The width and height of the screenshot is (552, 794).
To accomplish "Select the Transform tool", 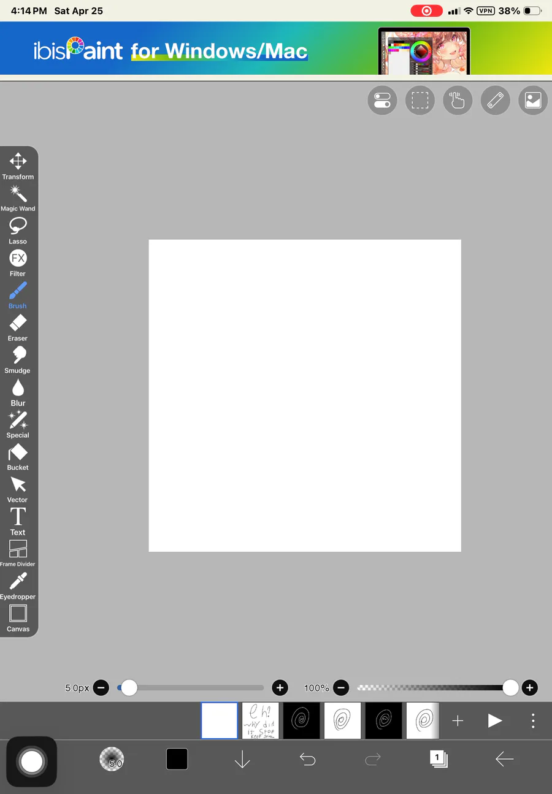I will click(x=18, y=166).
